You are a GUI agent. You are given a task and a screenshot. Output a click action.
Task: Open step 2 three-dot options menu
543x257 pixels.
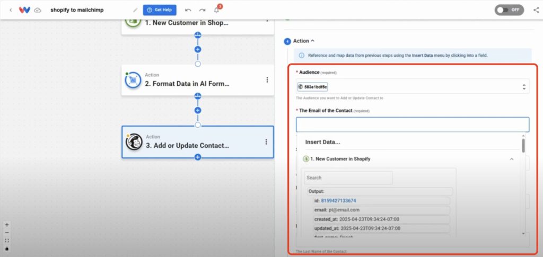coord(267,80)
